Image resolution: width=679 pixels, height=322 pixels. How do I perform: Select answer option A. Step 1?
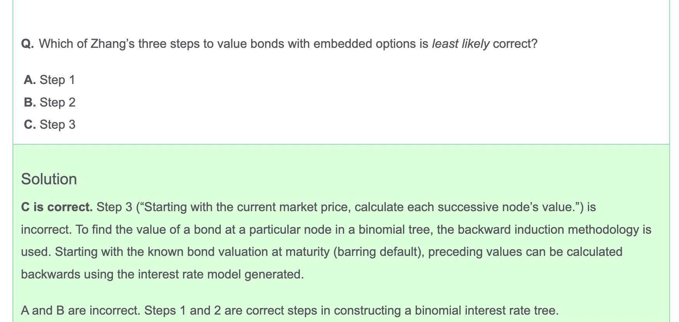coord(49,80)
